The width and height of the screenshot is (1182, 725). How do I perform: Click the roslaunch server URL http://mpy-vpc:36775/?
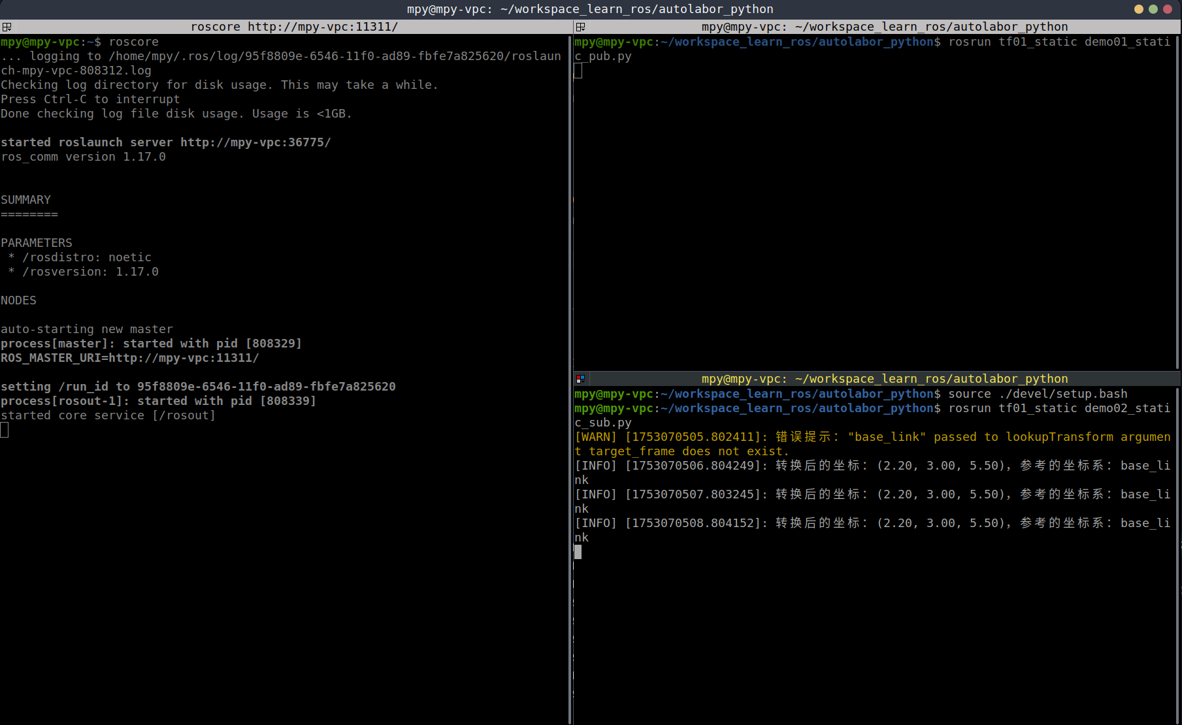(255, 142)
